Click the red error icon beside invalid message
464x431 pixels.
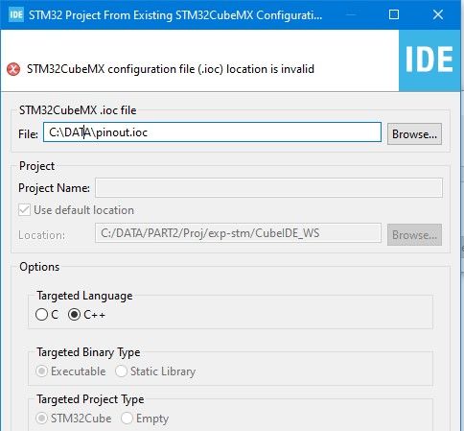coord(13,69)
